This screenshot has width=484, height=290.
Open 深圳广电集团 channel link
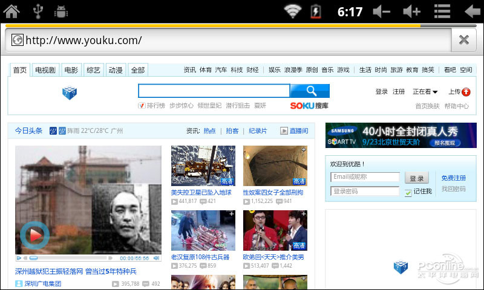tap(43, 283)
